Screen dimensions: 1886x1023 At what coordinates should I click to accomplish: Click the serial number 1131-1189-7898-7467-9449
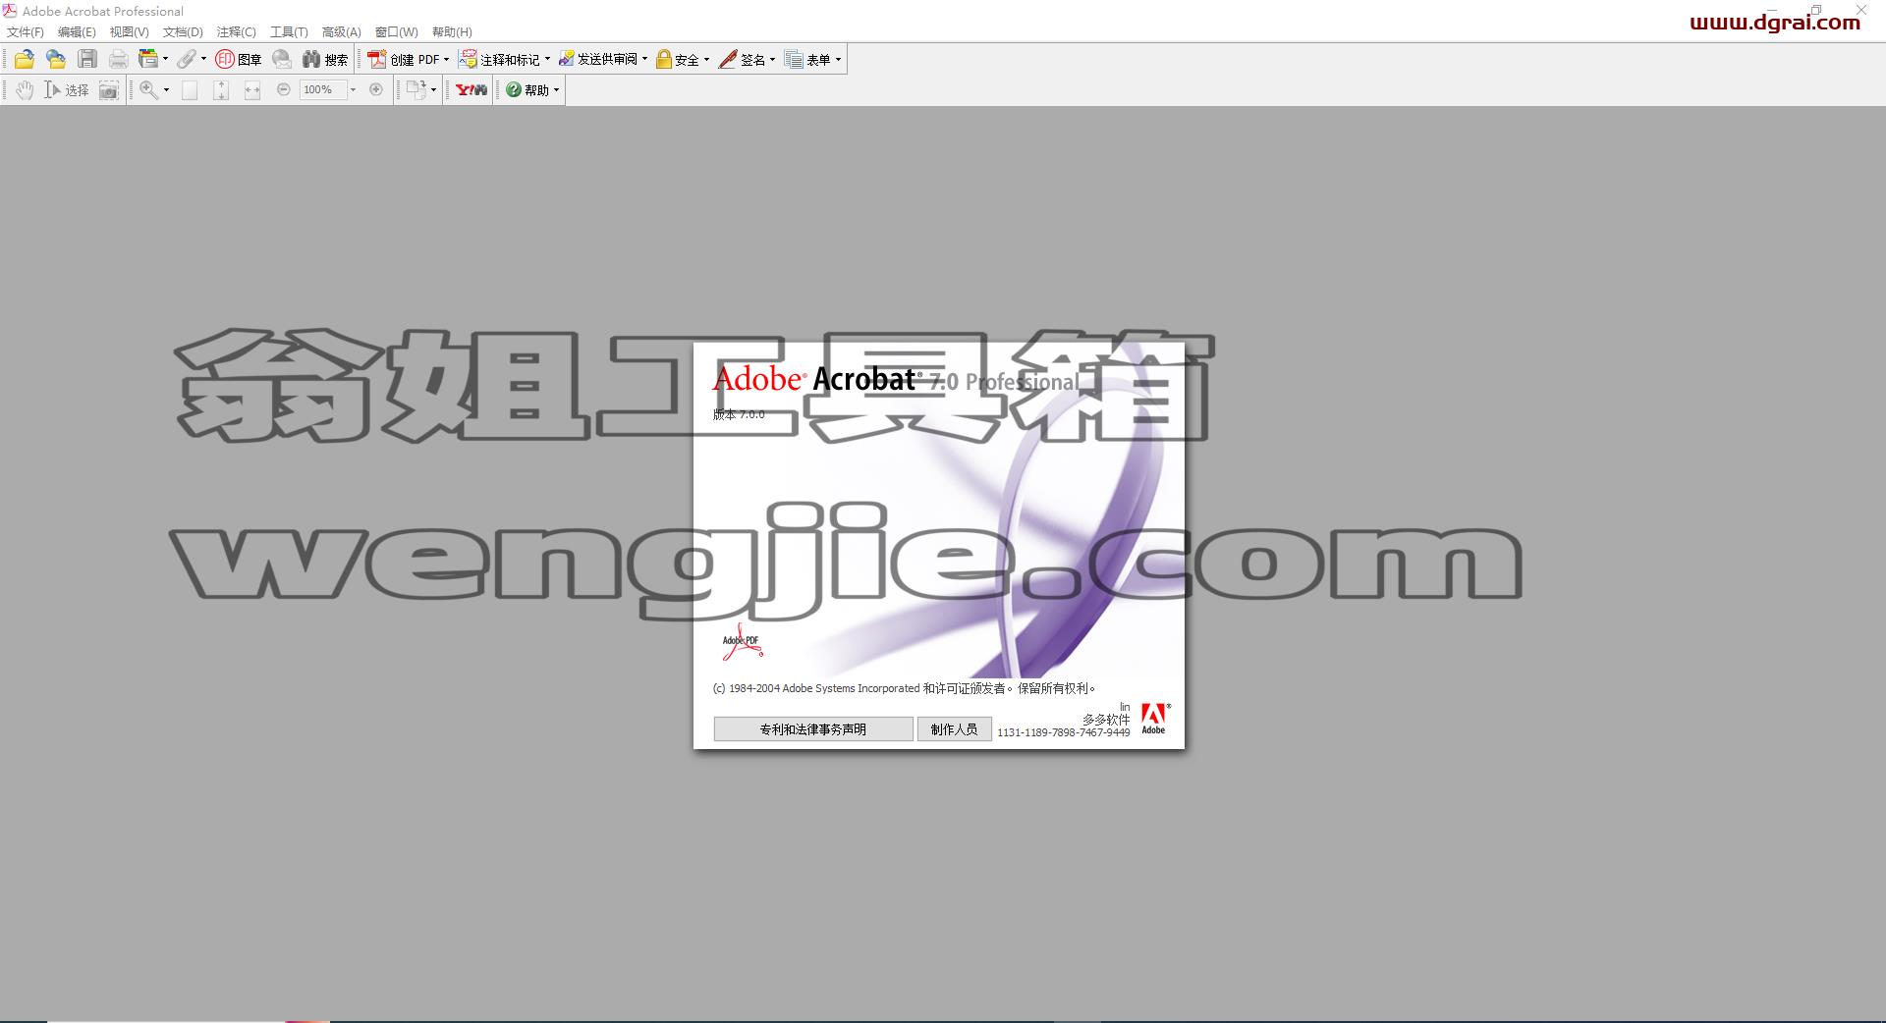1064,732
